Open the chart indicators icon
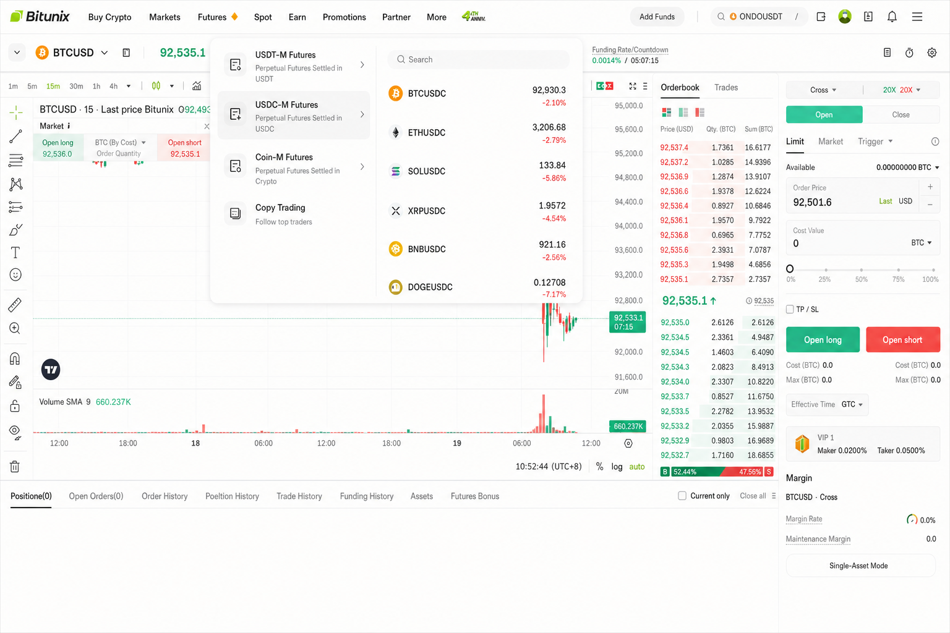Image resolution: width=950 pixels, height=633 pixels. (x=197, y=86)
